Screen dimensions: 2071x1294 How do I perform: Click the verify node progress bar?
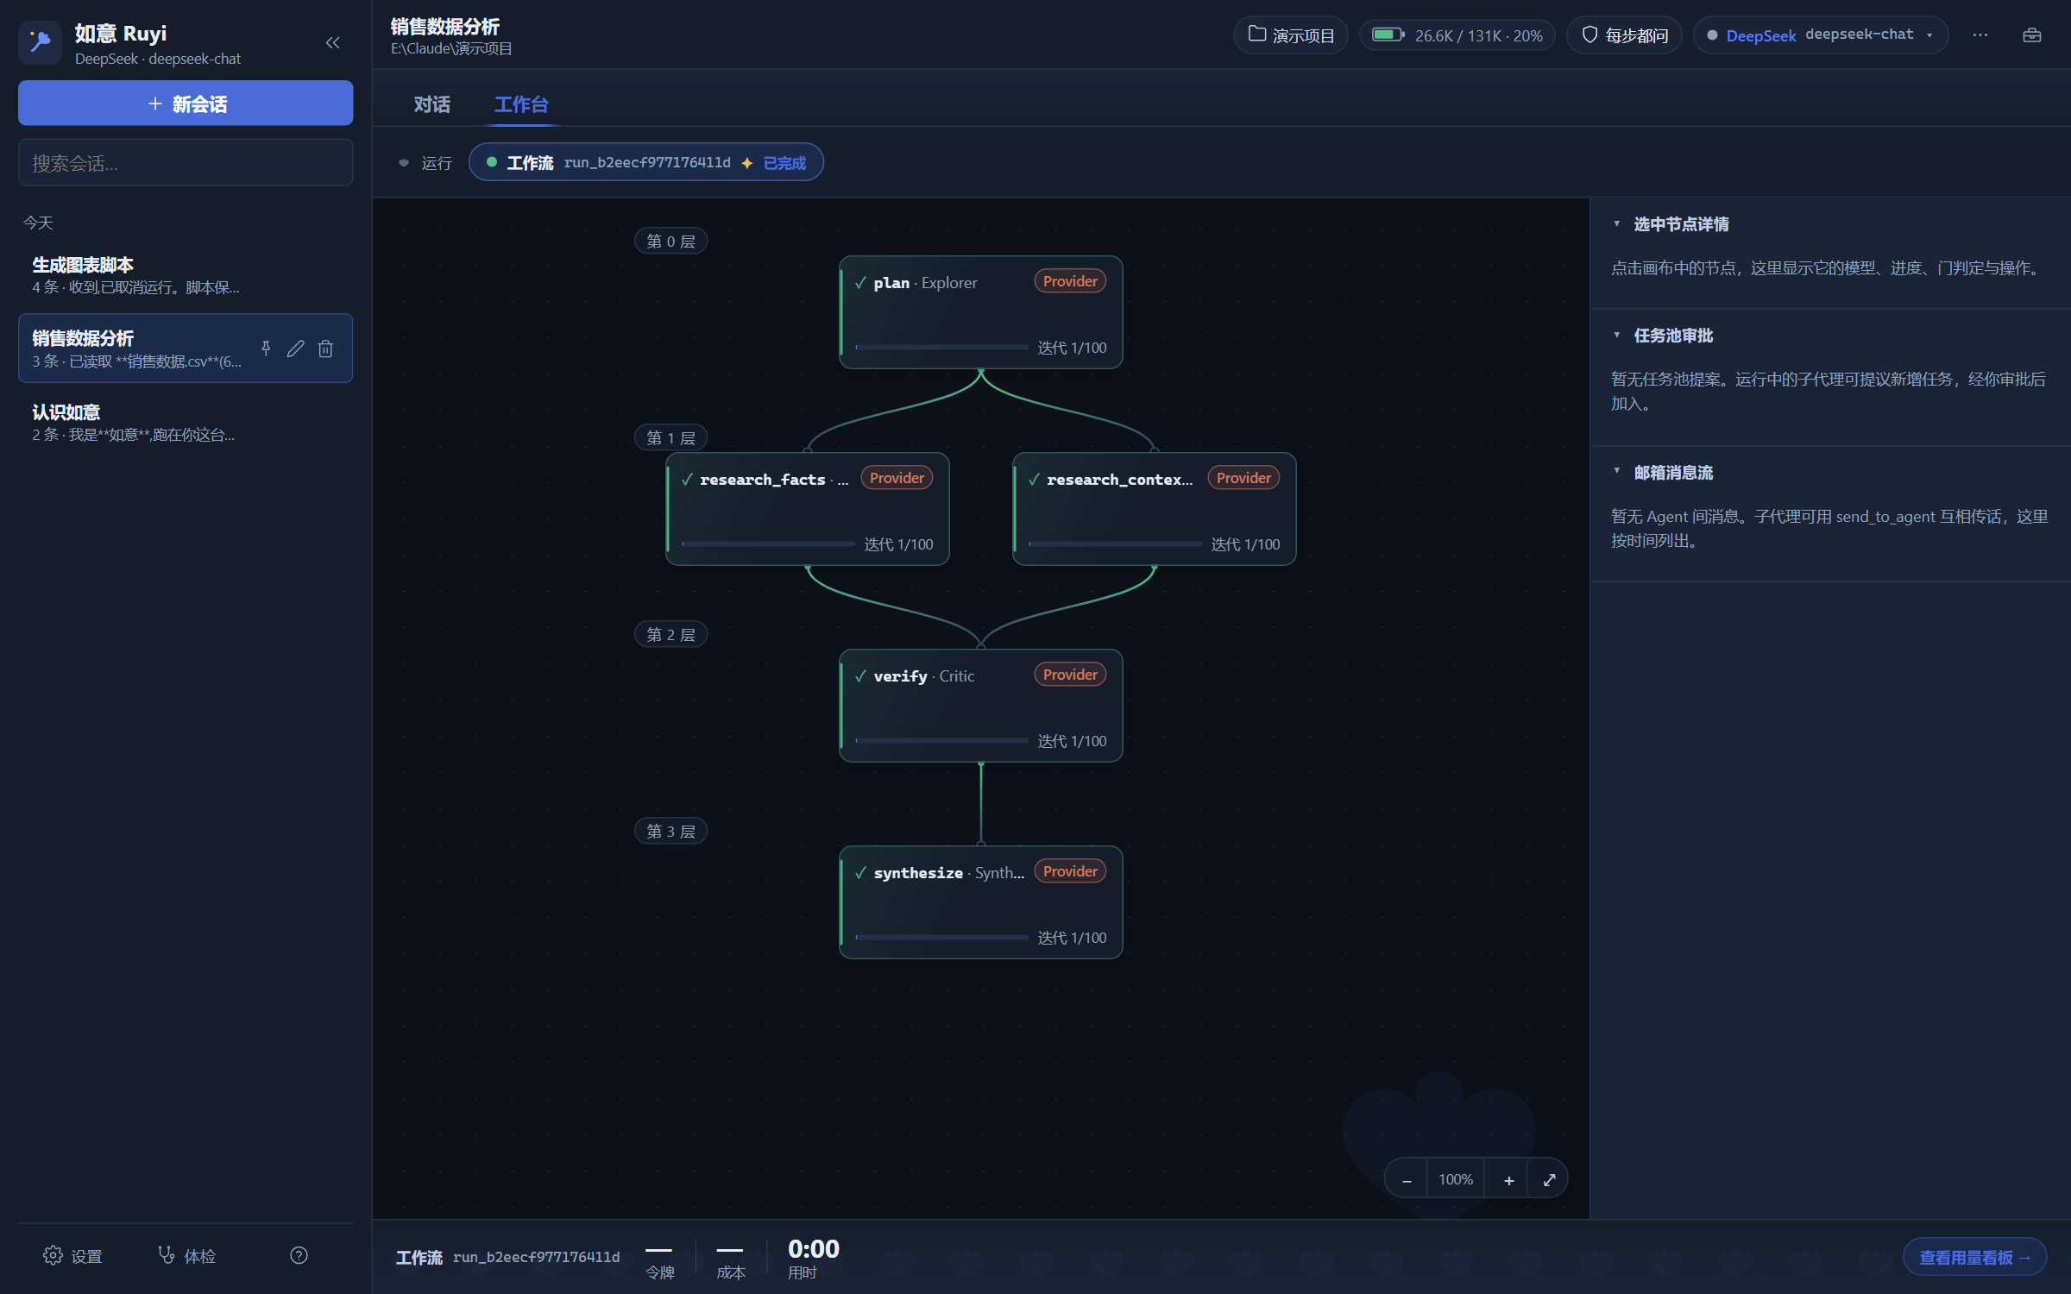coord(941,741)
